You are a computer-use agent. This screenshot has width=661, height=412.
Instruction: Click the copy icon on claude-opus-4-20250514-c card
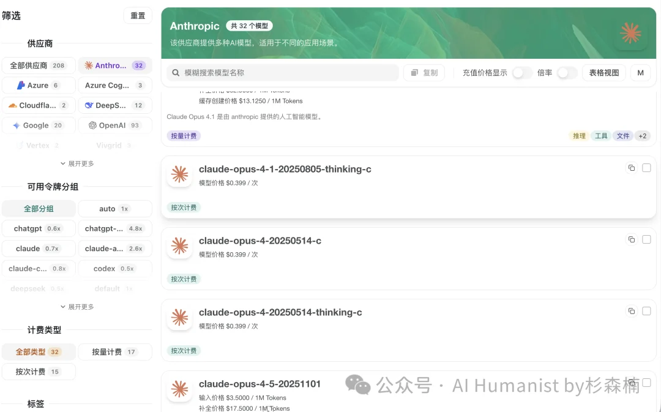(x=632, y=239)
